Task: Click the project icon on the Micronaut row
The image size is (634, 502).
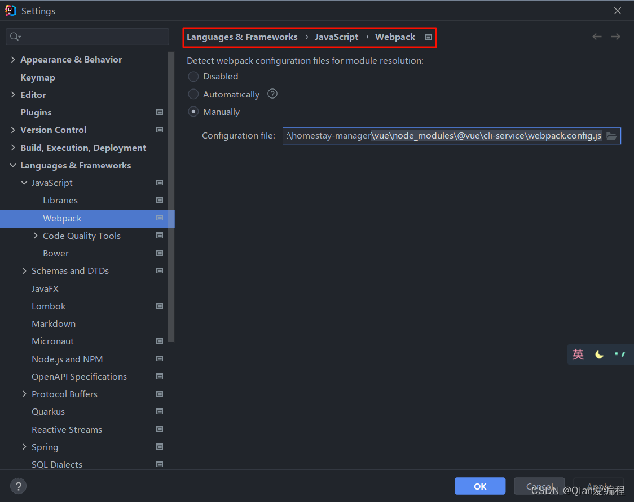Action: click(x=160, y=341)
